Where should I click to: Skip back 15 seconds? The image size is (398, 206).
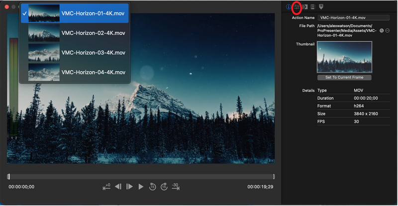tap(152, 187)
